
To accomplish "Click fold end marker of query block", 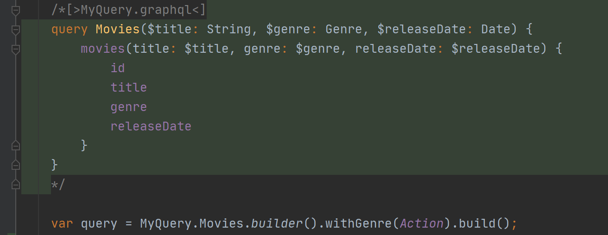I will 15,165.
